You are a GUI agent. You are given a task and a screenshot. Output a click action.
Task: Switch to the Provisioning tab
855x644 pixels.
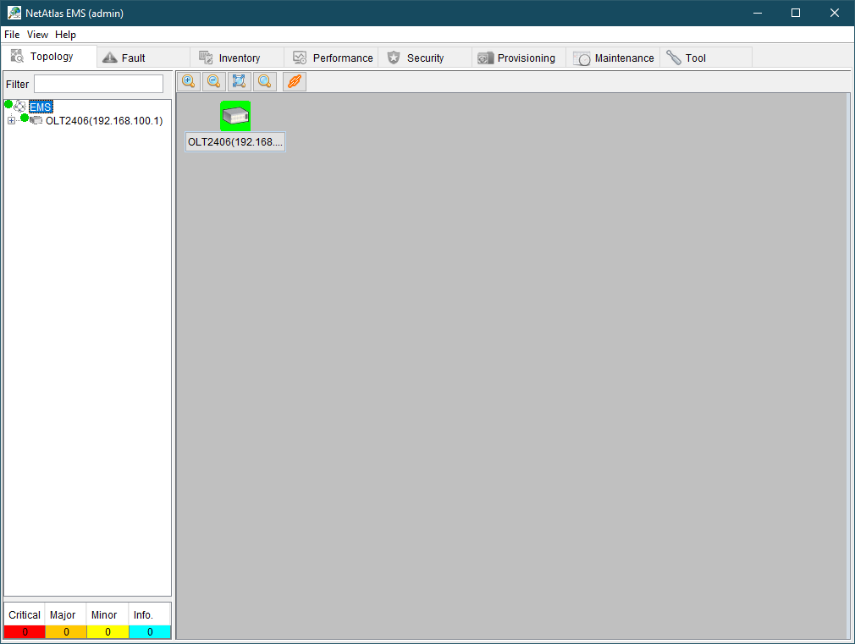(526, 58)
